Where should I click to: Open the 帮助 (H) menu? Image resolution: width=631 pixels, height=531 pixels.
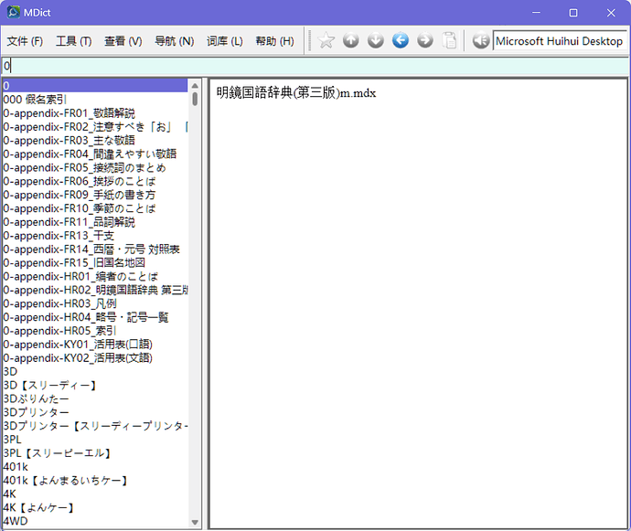[275, 41]
